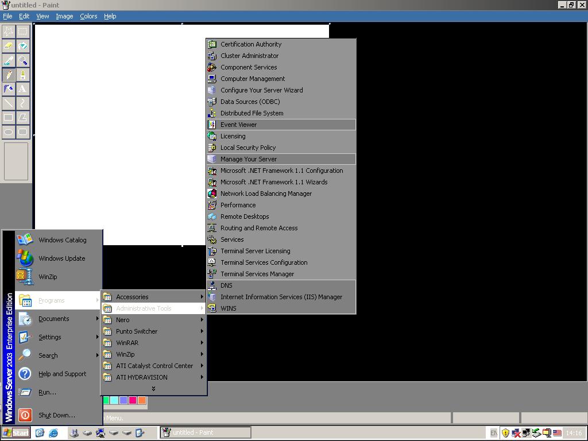Click the Start button
Viewport: 588px width, 441px height.
pyautogui.click(x=16, y=433)
